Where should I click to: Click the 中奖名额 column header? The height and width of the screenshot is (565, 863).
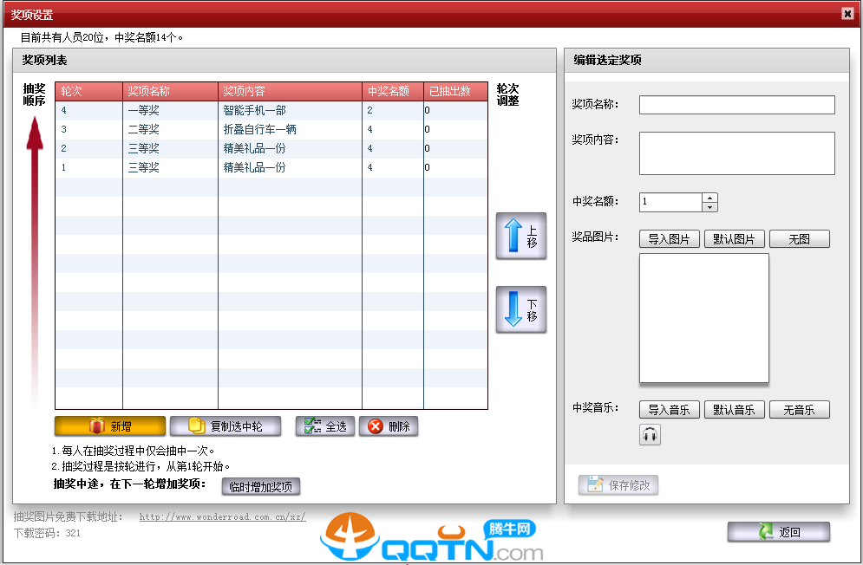[x=392, y=92]
